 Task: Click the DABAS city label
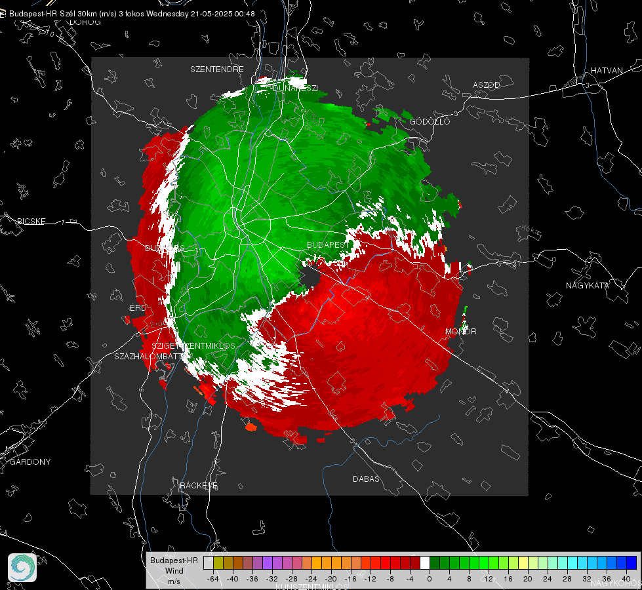tap(367, 479)
